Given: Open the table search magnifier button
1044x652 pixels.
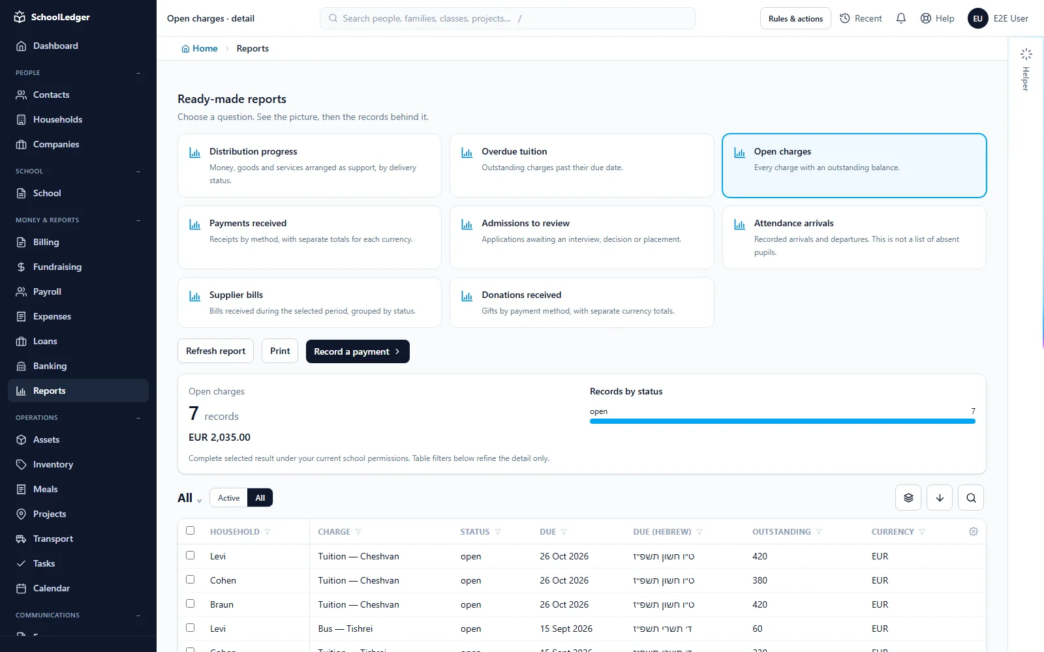Looking at the screenshot, I should point(971,497).
